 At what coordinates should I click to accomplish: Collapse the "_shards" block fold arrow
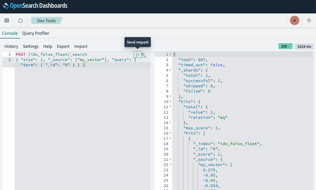[x=170, y=70]
